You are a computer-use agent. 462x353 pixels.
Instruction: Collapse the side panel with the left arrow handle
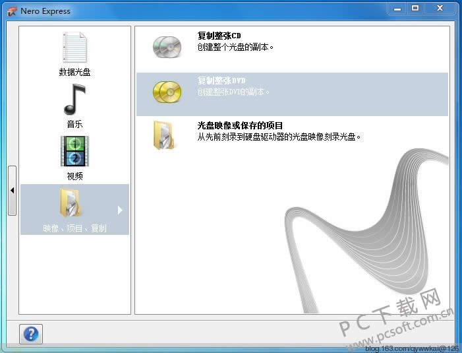(12, 191)
